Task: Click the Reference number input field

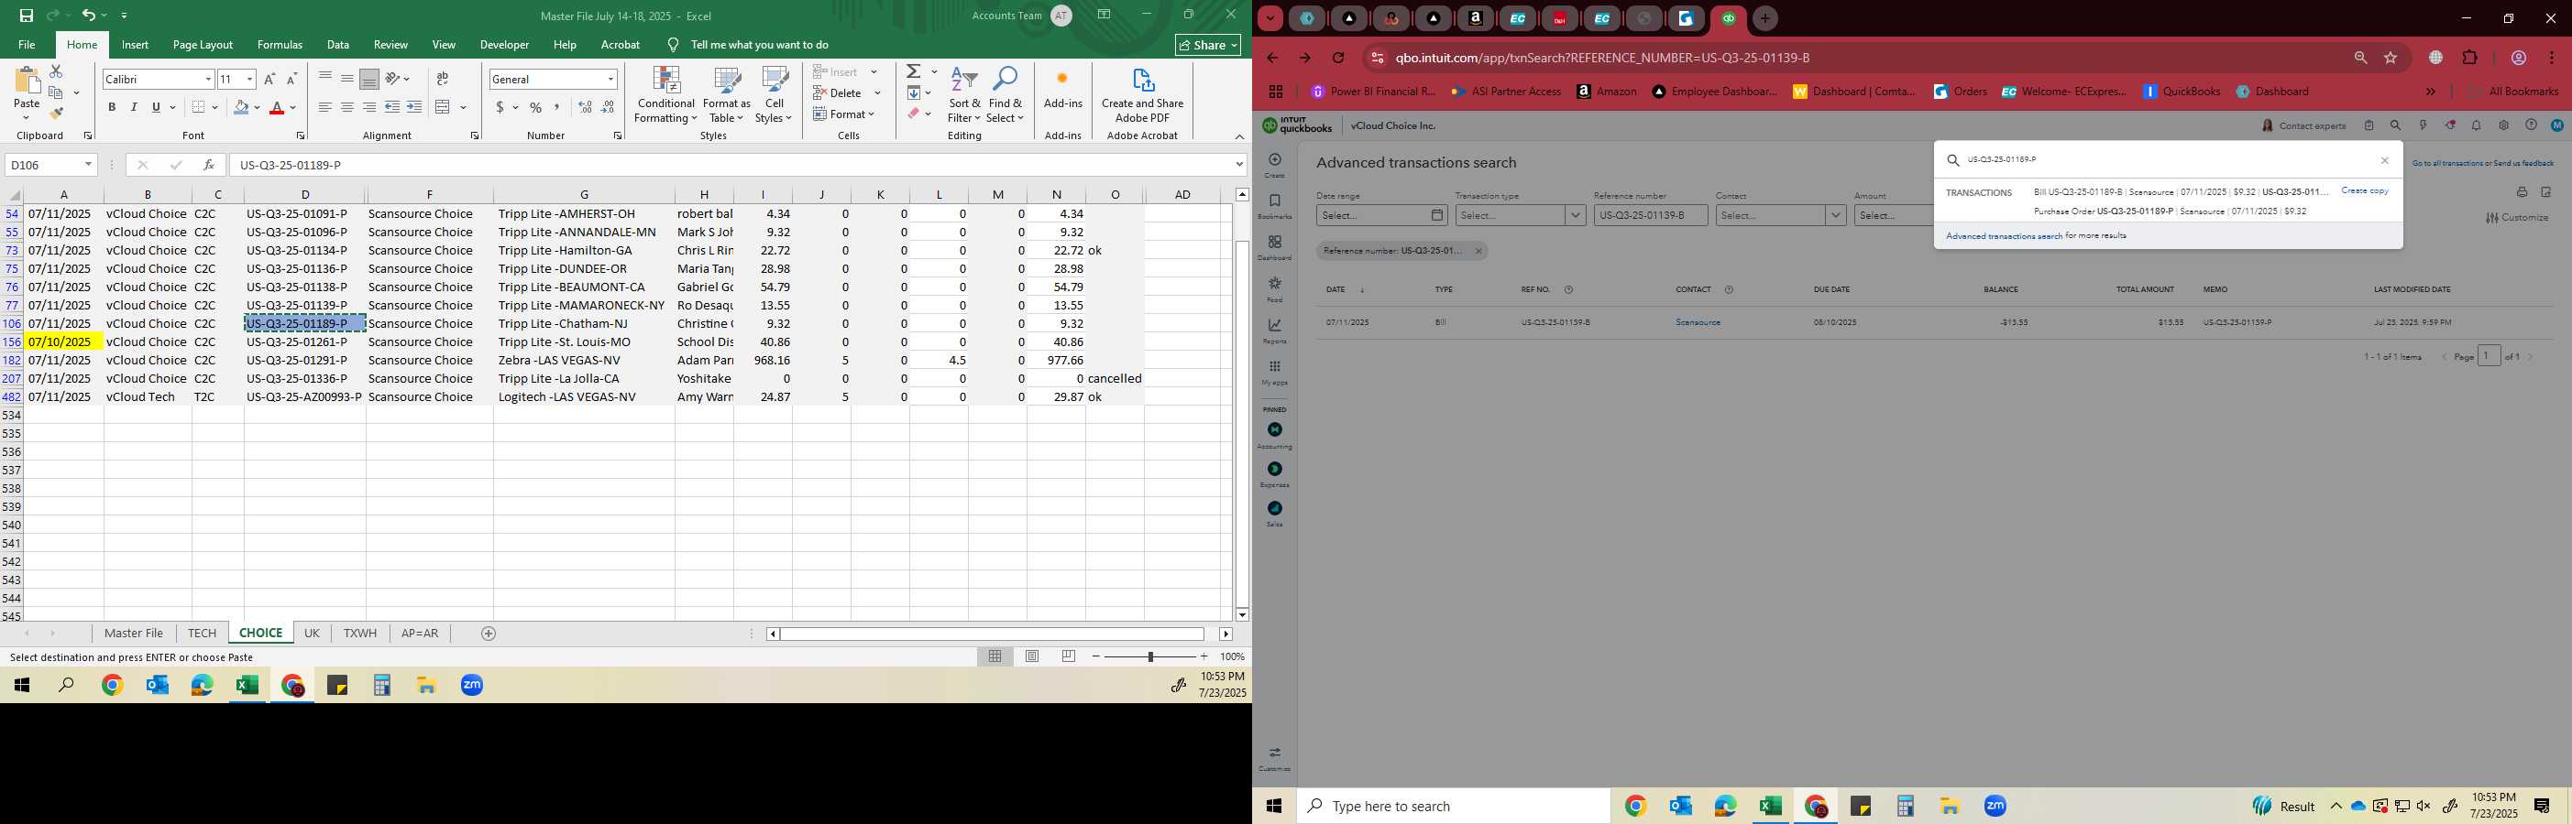Action: (1651, 214)
